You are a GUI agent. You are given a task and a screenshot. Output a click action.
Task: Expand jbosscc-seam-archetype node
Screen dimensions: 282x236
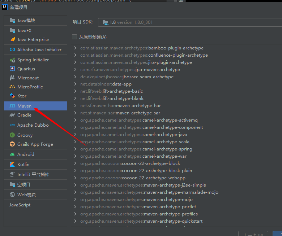tap(75, 77)
